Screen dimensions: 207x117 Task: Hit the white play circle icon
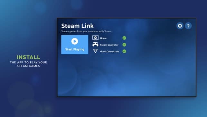point(75,41)
